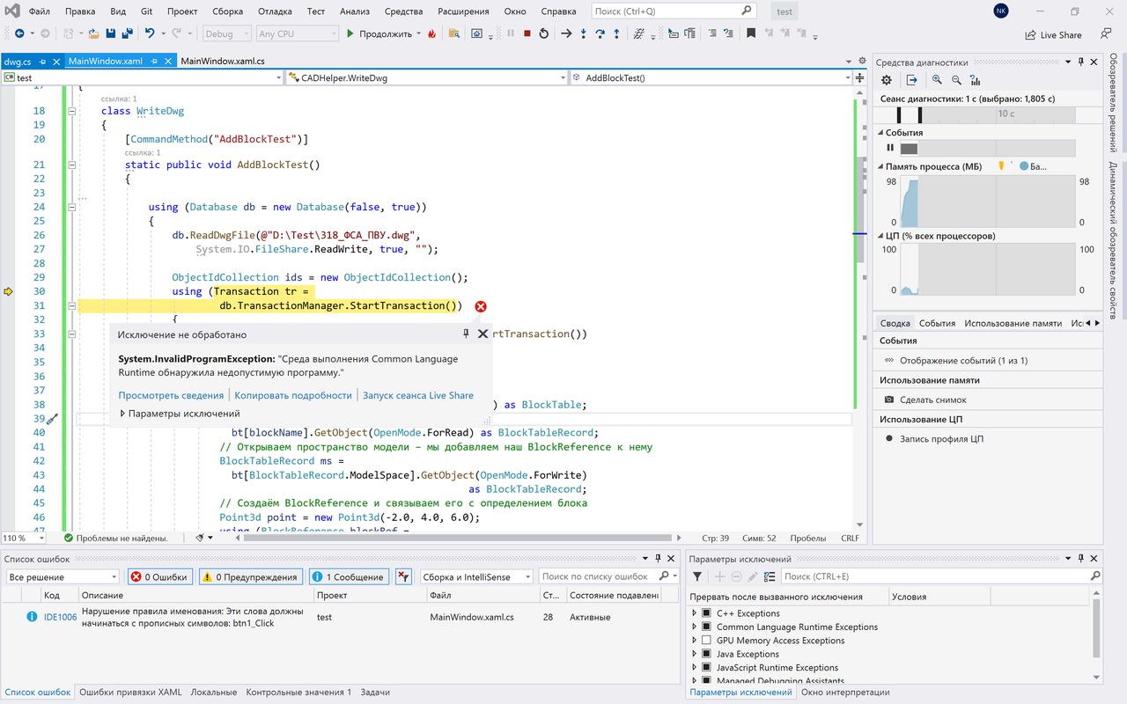The width and height of the screenshot is (1127, 704).
Task: Open the diagnostics settings gear
Action: (x=887, y=80)
